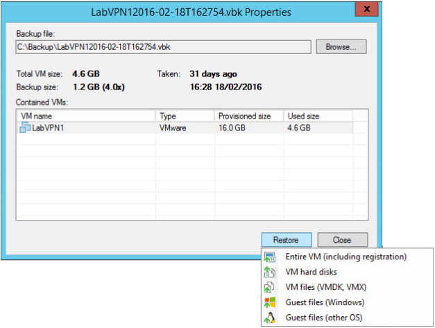Click the dialog title bar text
Image resolution: width=435 pixels, height=328 pixels.
tap(191, 12)
